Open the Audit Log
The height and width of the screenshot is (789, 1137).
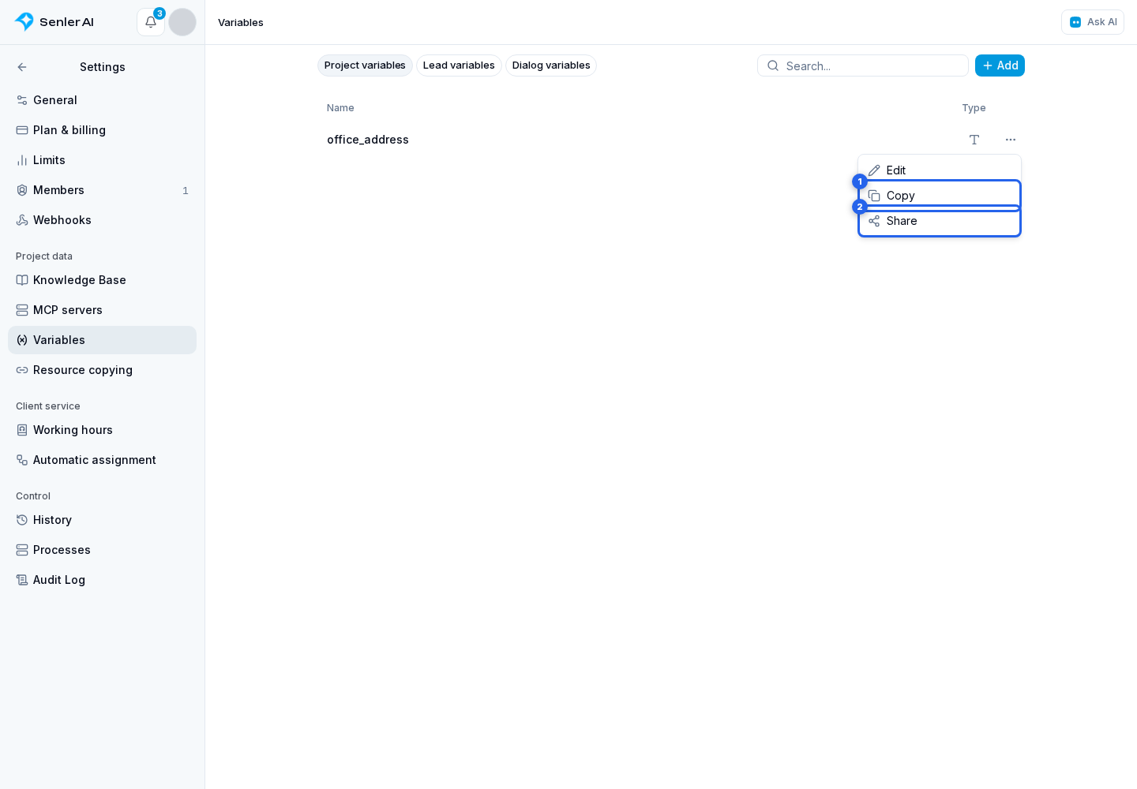coord(102,580)
